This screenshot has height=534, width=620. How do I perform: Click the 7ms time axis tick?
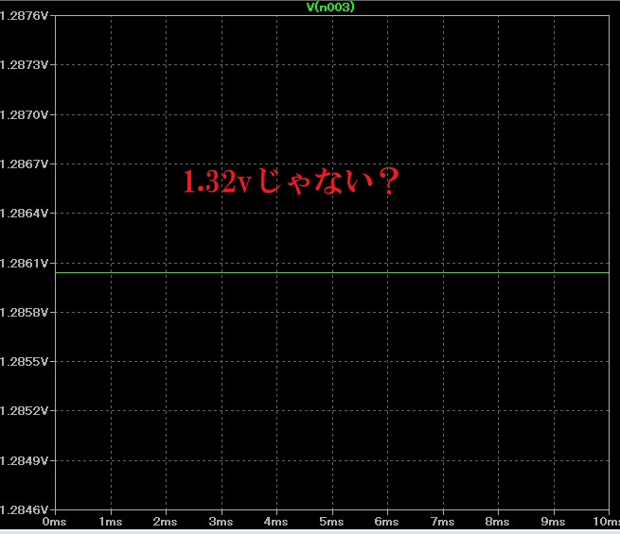442,522
